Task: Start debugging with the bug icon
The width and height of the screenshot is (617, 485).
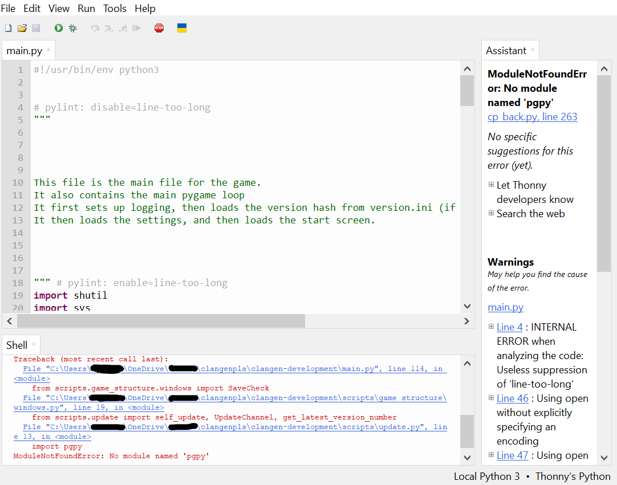Action: tap(72, 27)
